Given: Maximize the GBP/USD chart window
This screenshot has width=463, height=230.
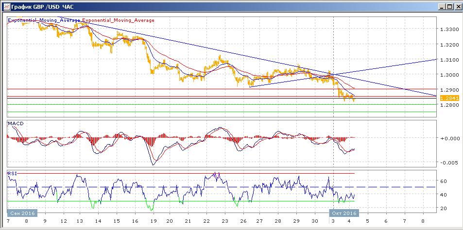Looking at the screenshot, I should point(449,6).
